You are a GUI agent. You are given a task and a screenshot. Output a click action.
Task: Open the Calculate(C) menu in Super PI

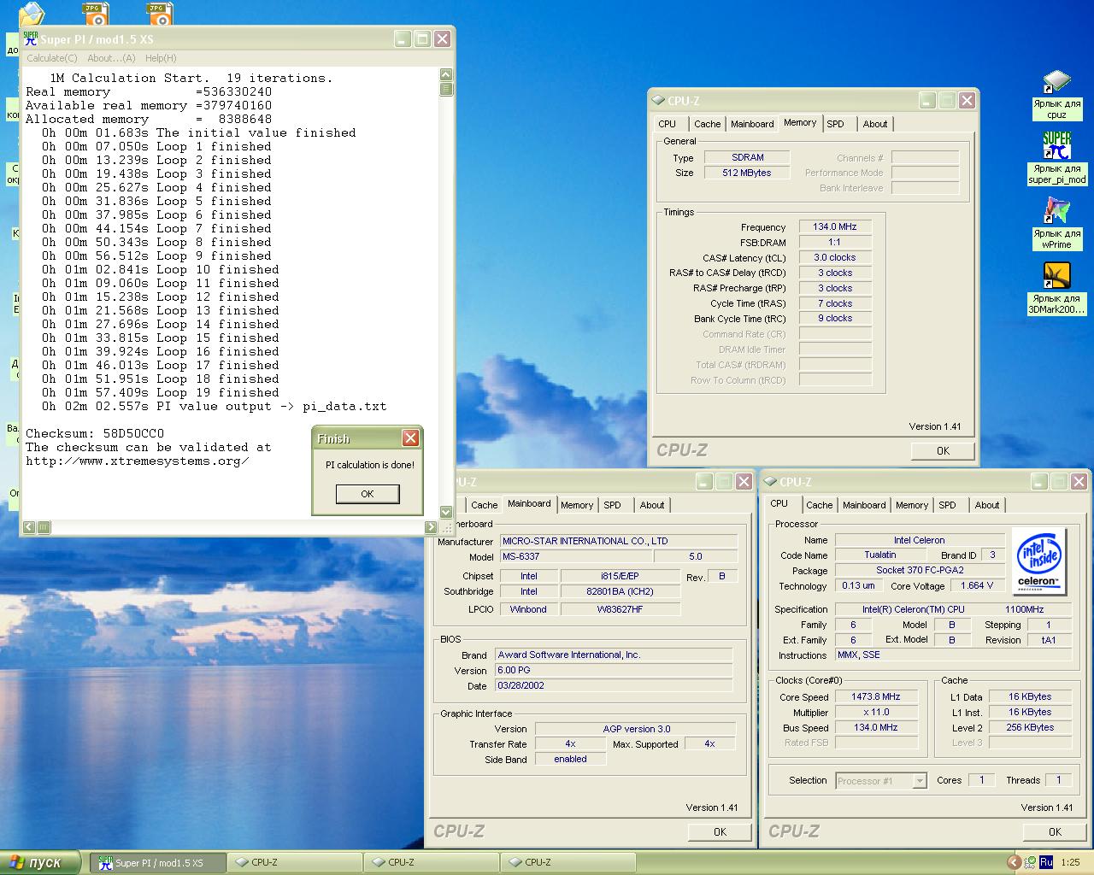(x=51, y=58)
